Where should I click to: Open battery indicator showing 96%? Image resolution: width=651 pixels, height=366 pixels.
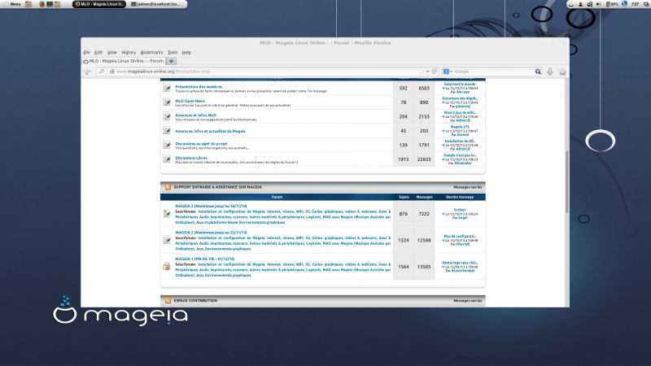click(612, 4)
